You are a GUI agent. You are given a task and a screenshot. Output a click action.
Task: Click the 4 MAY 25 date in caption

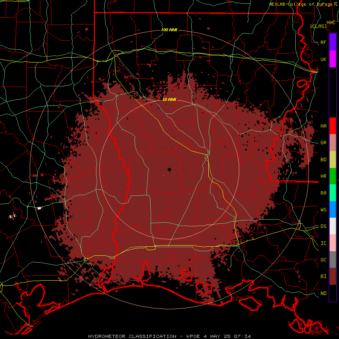(x=218, y=336)
